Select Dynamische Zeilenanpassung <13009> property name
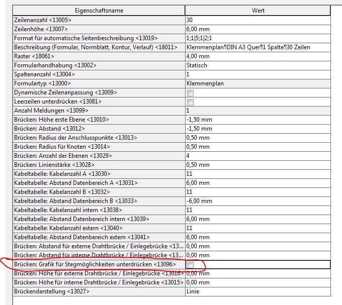The image size is (342, 305). click(99, 92)
